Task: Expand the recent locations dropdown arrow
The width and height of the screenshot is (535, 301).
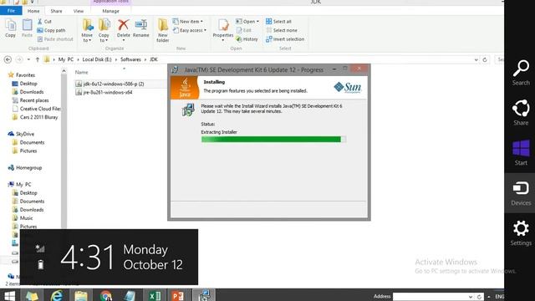Action: tap(28, 59)
